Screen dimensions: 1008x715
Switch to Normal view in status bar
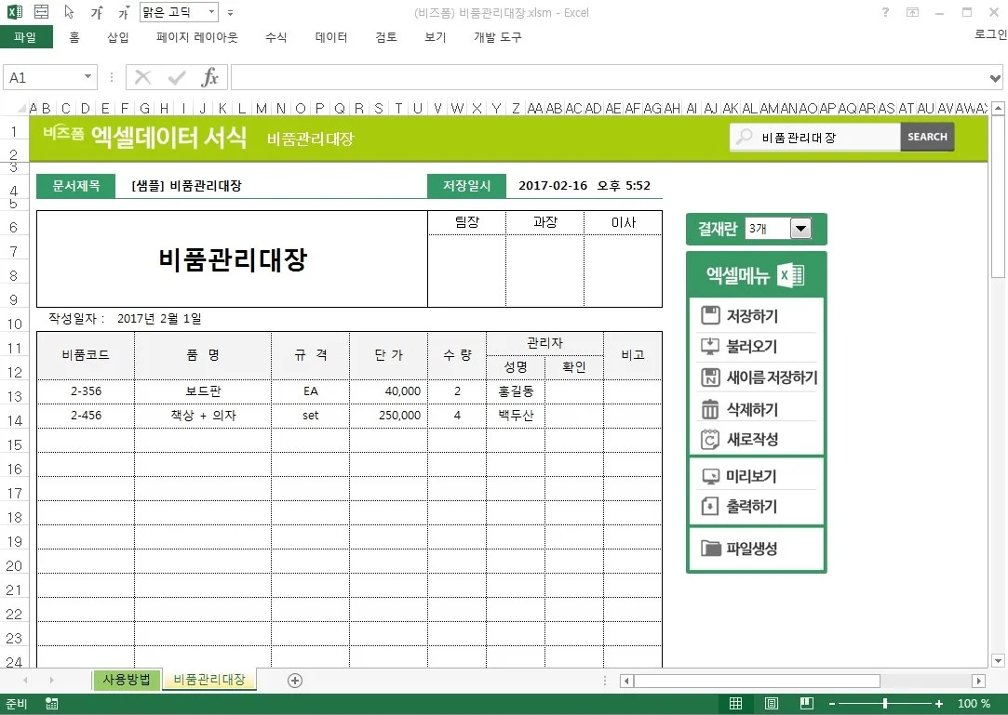click(x=734, y=703)
